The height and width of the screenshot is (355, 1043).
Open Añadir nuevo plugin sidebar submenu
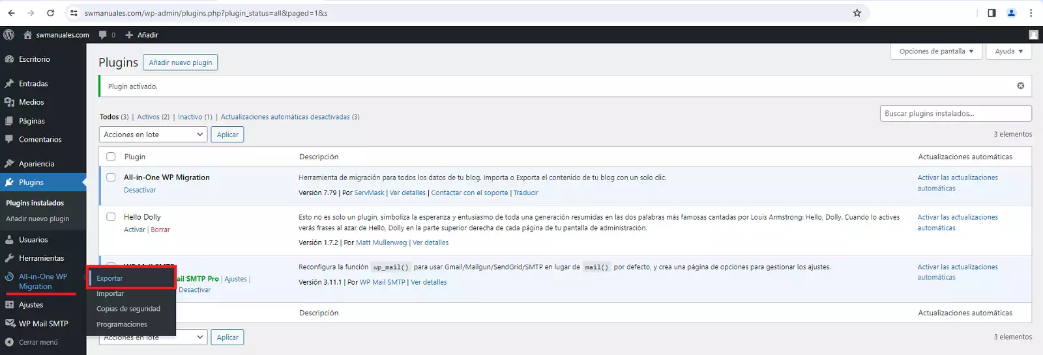click(x=38, y=219)
